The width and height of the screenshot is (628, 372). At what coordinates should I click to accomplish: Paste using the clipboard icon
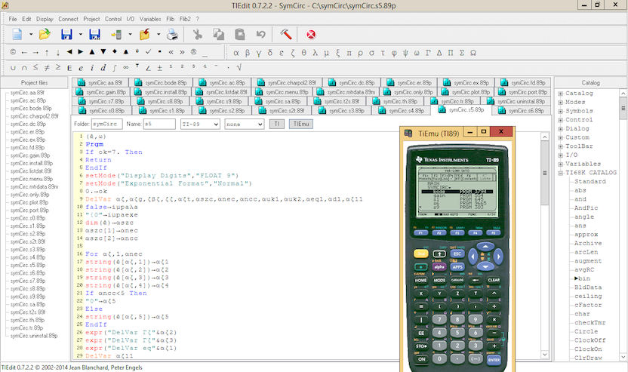(240, 35)
